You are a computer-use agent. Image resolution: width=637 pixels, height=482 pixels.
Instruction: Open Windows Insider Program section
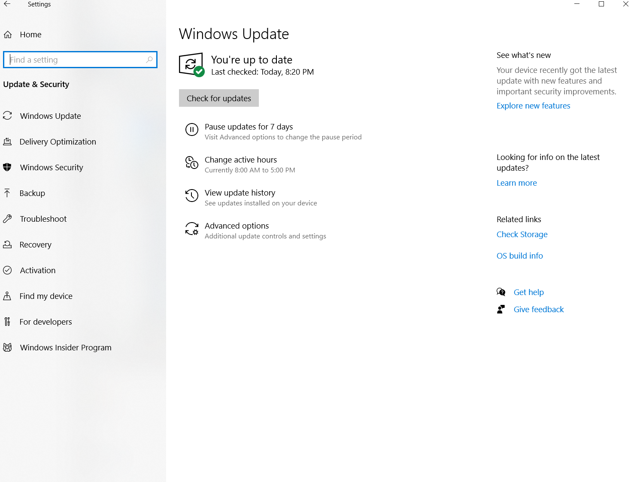(x=66, y=347)
